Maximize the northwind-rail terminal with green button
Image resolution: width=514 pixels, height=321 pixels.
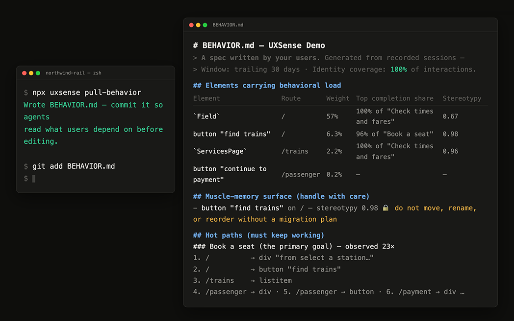coord(38,73)
